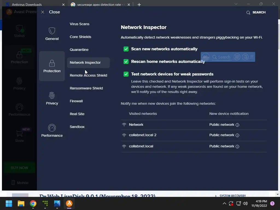The height and width of the screenshot is (210, 280).
Task: Uncheck Scan new networks automatically
Action: [126, 49]
